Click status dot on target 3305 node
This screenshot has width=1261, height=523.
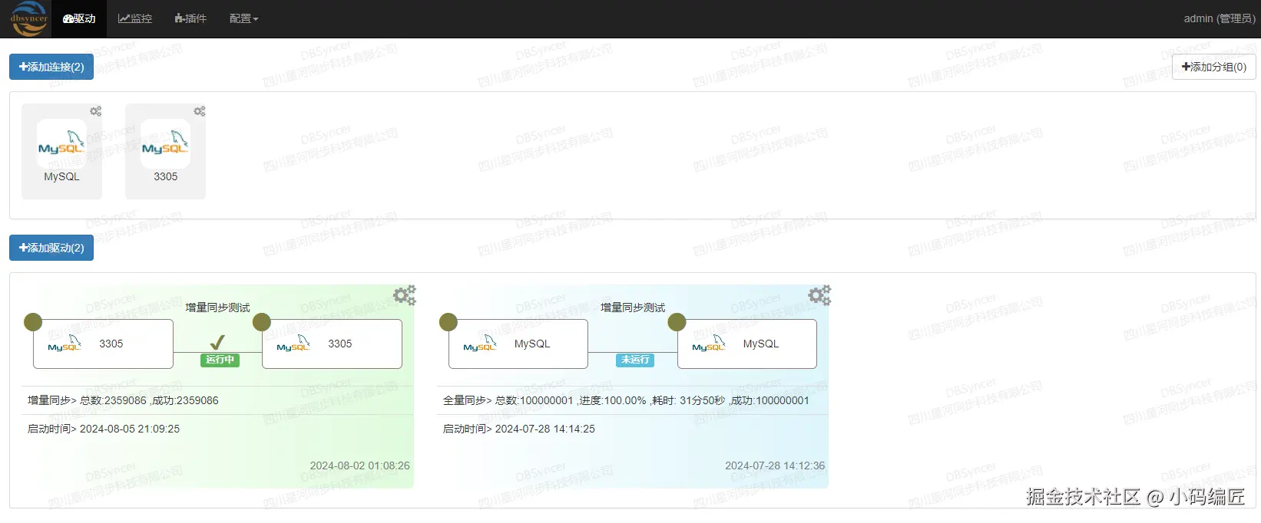coord(262,322)
